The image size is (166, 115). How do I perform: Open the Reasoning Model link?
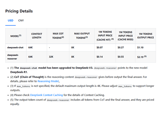pos(48,81)
